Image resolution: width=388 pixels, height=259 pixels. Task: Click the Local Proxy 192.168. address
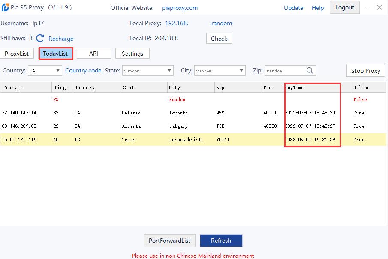(x=177, y=23)
